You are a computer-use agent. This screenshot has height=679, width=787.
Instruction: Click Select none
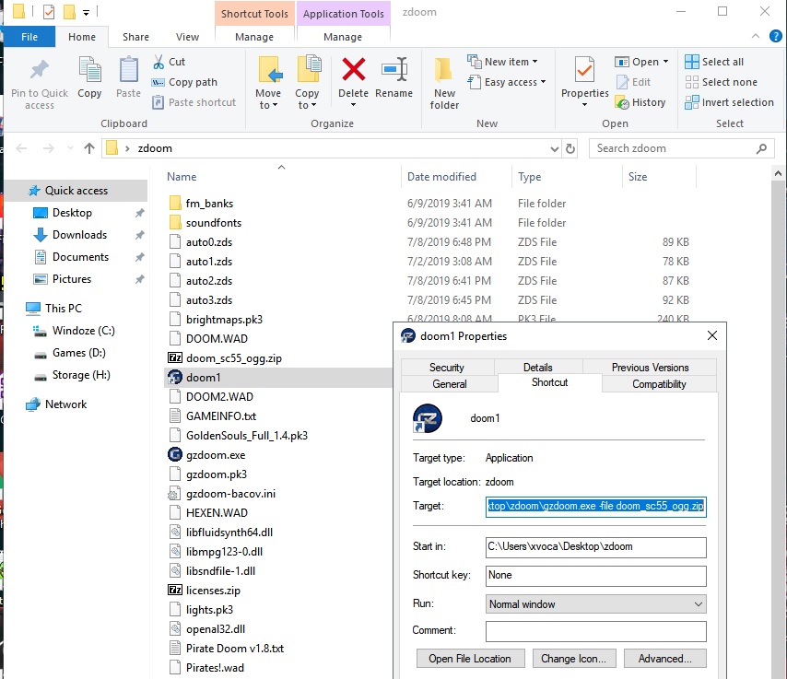tap(722, 82)
